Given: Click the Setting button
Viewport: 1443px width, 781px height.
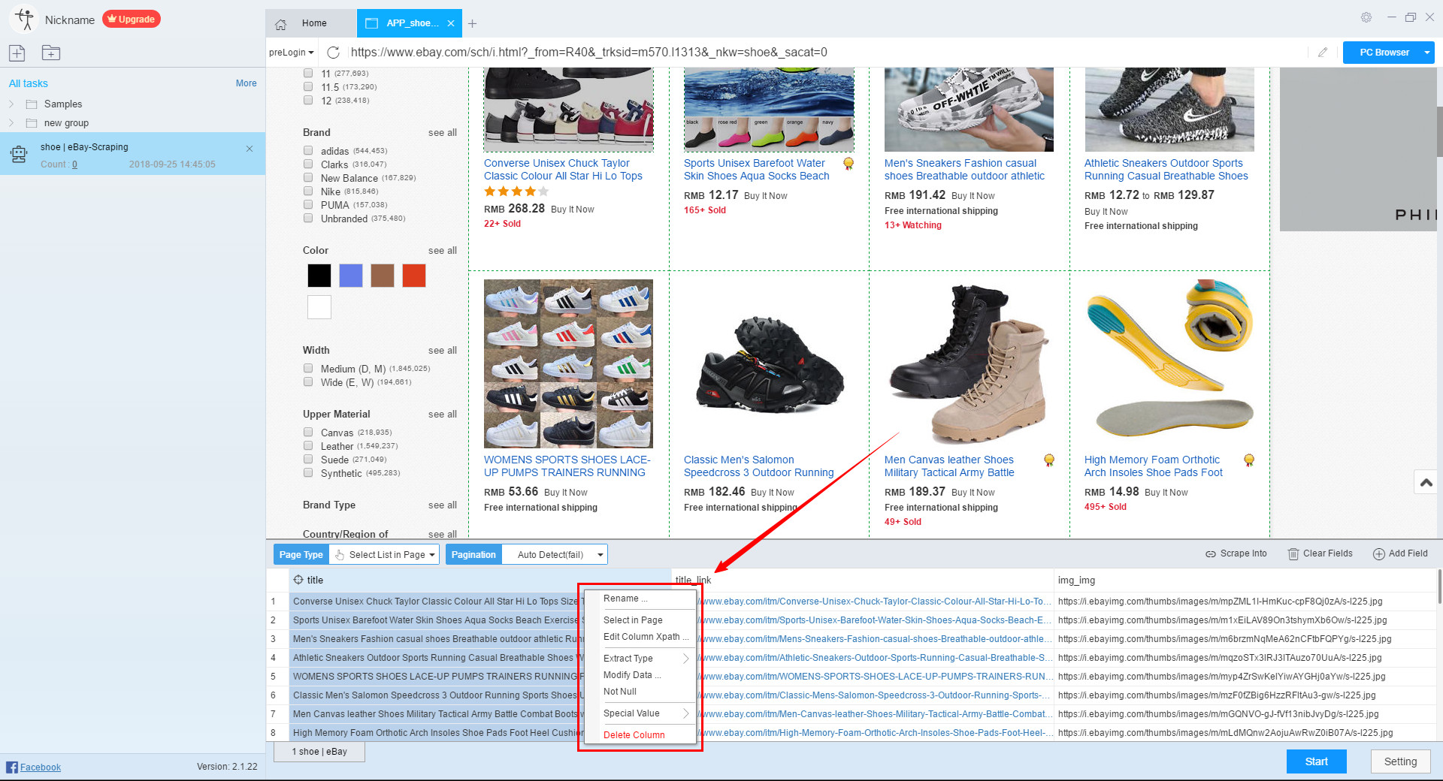Looking at the screenshot, I should click(1400, 761).
